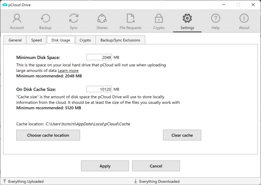
Task: Open the Backup/Sync Exclusions tab
Action: coord(120,40)
